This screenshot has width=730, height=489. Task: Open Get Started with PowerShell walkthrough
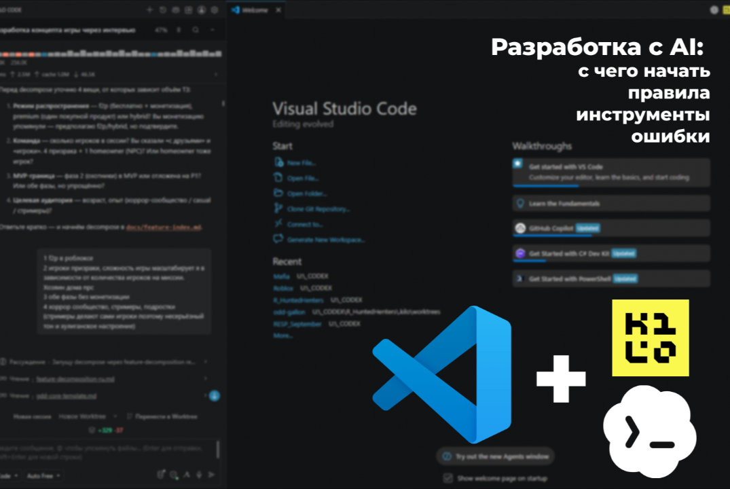tap(611, 278)
